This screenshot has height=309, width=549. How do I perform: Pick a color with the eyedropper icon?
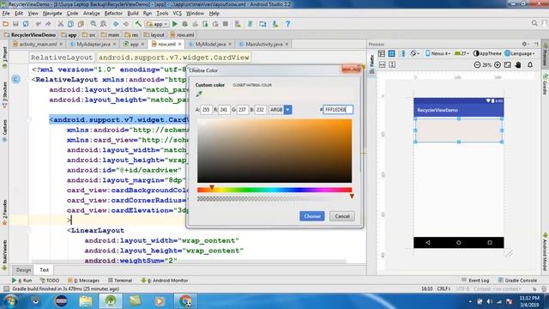(x=199, y=94)
